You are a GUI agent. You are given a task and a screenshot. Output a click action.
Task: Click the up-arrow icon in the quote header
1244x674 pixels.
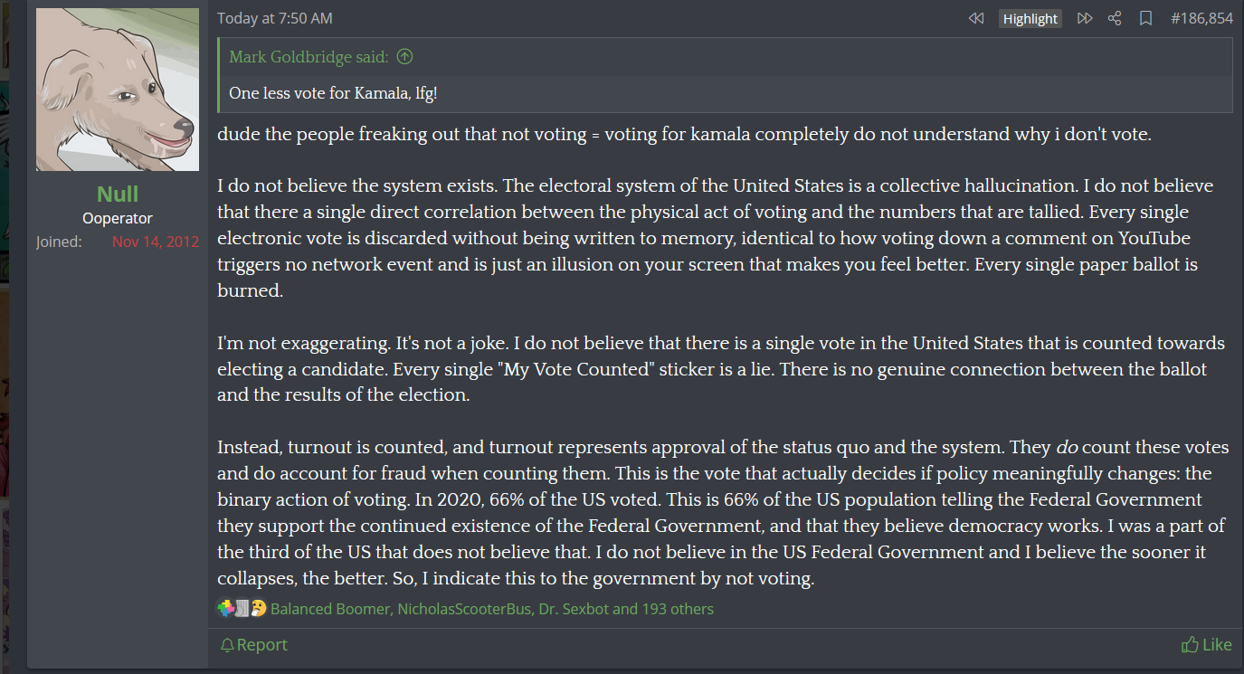[404, 57]
